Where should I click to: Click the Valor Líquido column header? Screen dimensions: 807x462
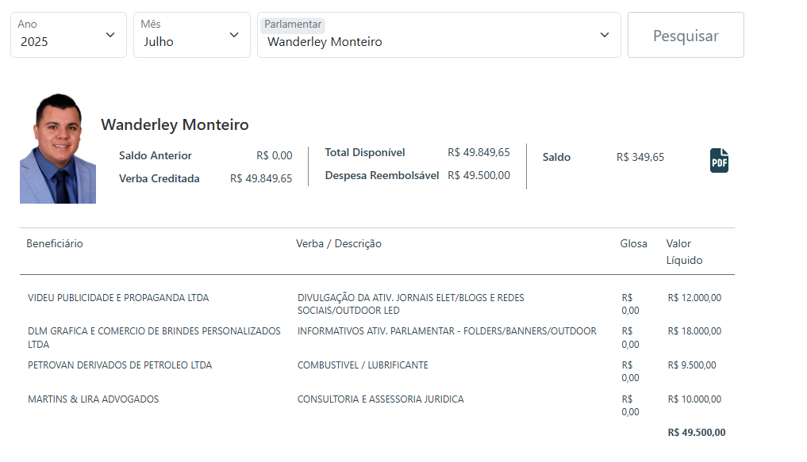coord(684,251)
